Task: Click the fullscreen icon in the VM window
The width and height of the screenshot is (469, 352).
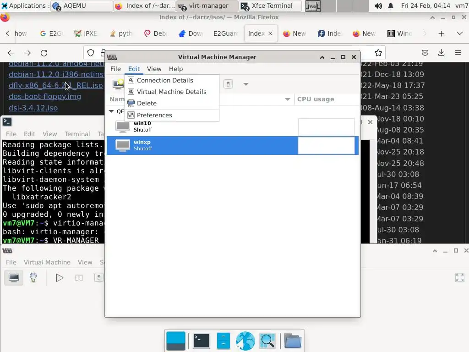Action: (x=460, y=278)
